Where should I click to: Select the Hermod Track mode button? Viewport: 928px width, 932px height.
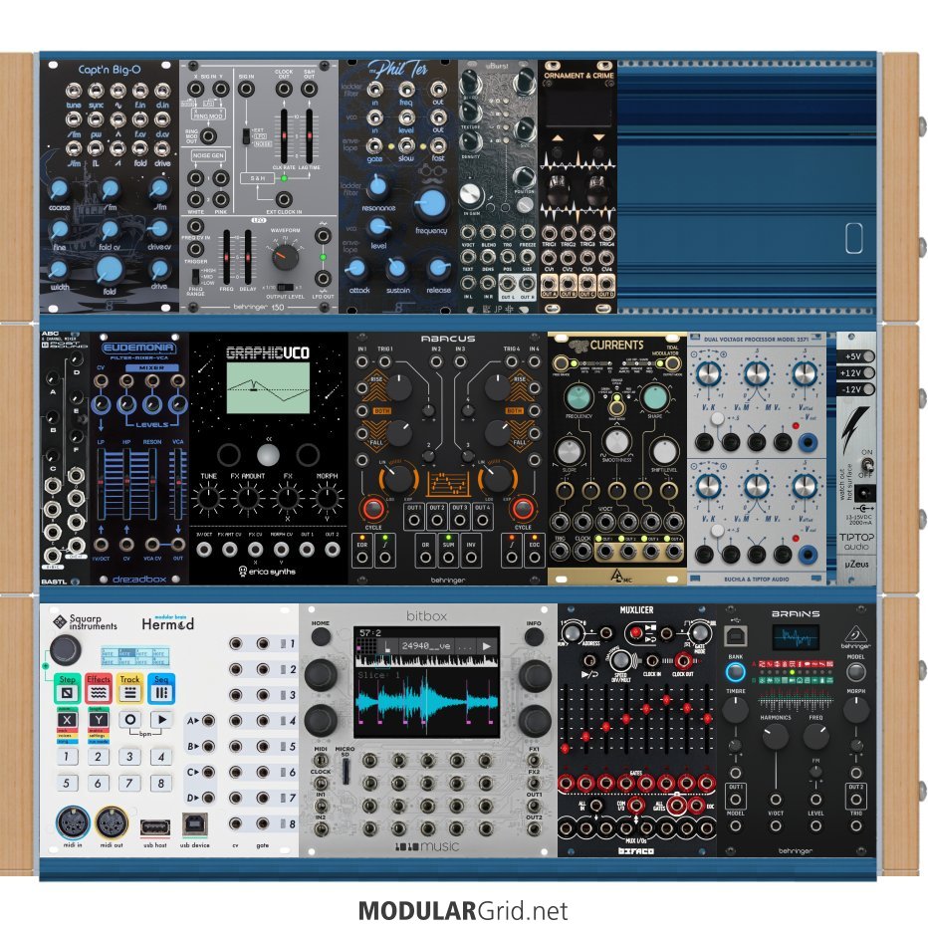(x=129, y=688)
